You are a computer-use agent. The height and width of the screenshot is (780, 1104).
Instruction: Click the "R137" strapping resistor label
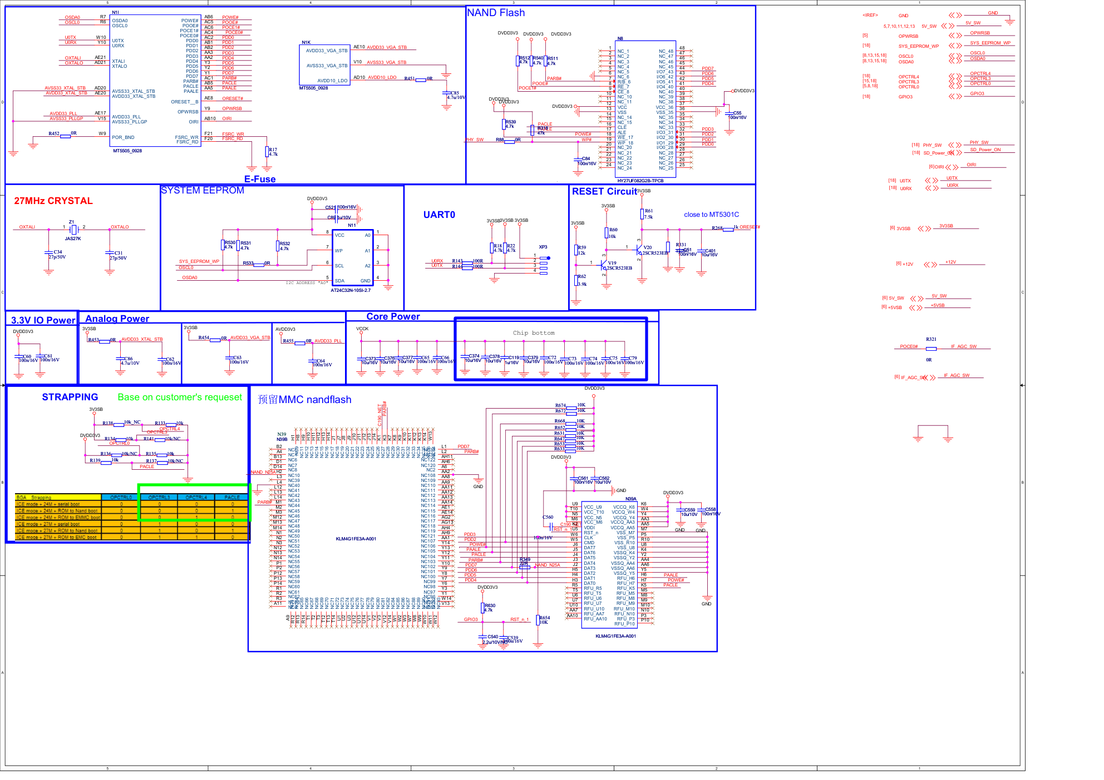click(151, 461)
